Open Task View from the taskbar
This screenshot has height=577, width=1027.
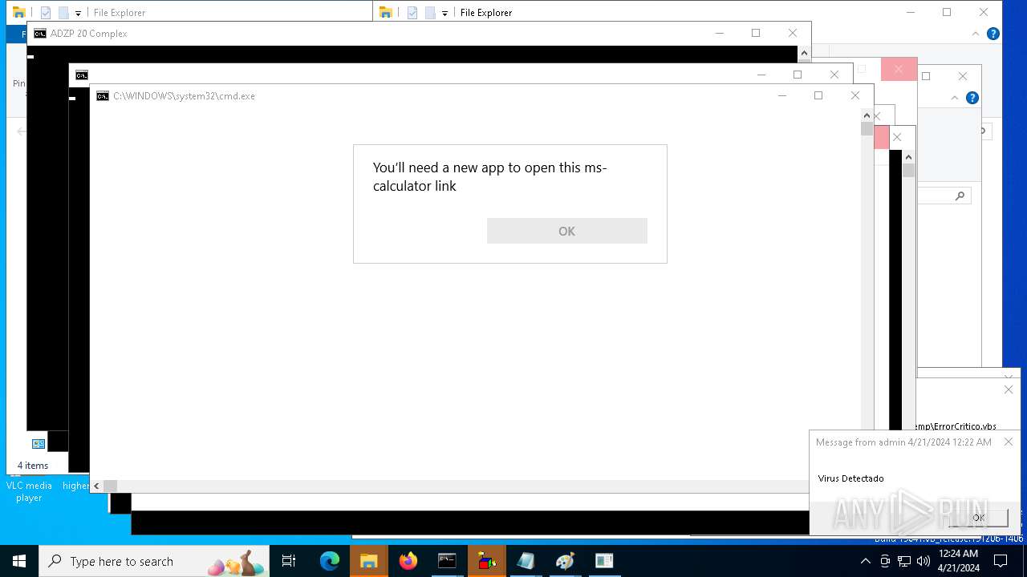click(x=289, y=561)
